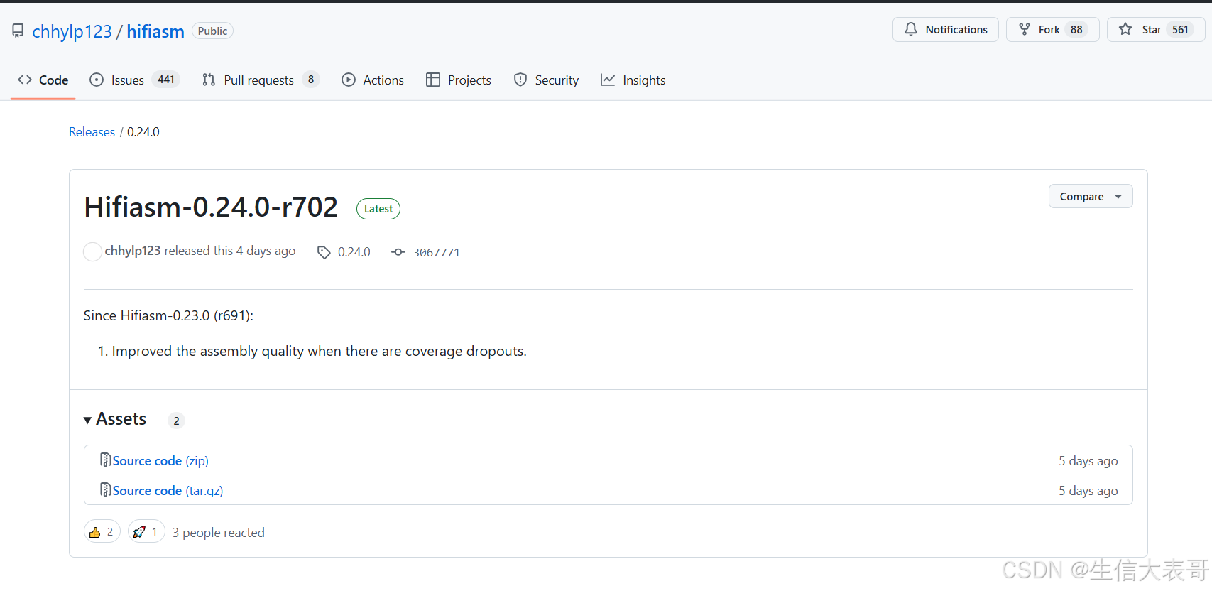The height and width of the screenshot is (591, 1212).
Task: Star the repository with Star button
Action: point(1155,30)
